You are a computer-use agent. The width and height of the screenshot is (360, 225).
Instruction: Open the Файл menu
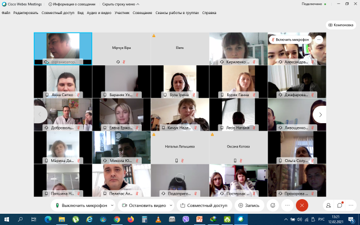6,13
